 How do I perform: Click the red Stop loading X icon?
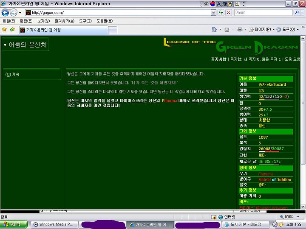click(228, 13)
